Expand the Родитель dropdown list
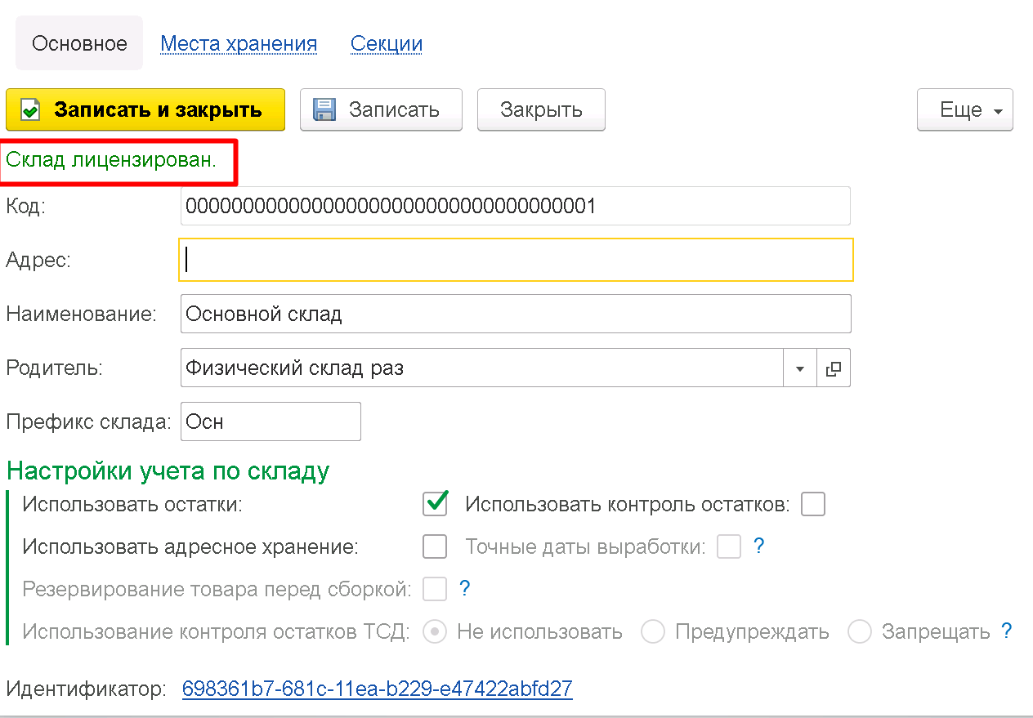Viewport: 1033px width, 718px height. [x=800, y=368]
